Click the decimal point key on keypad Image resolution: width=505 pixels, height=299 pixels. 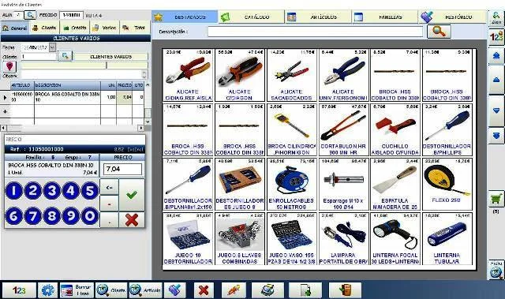pyautogui.click(x=109, y=221)
